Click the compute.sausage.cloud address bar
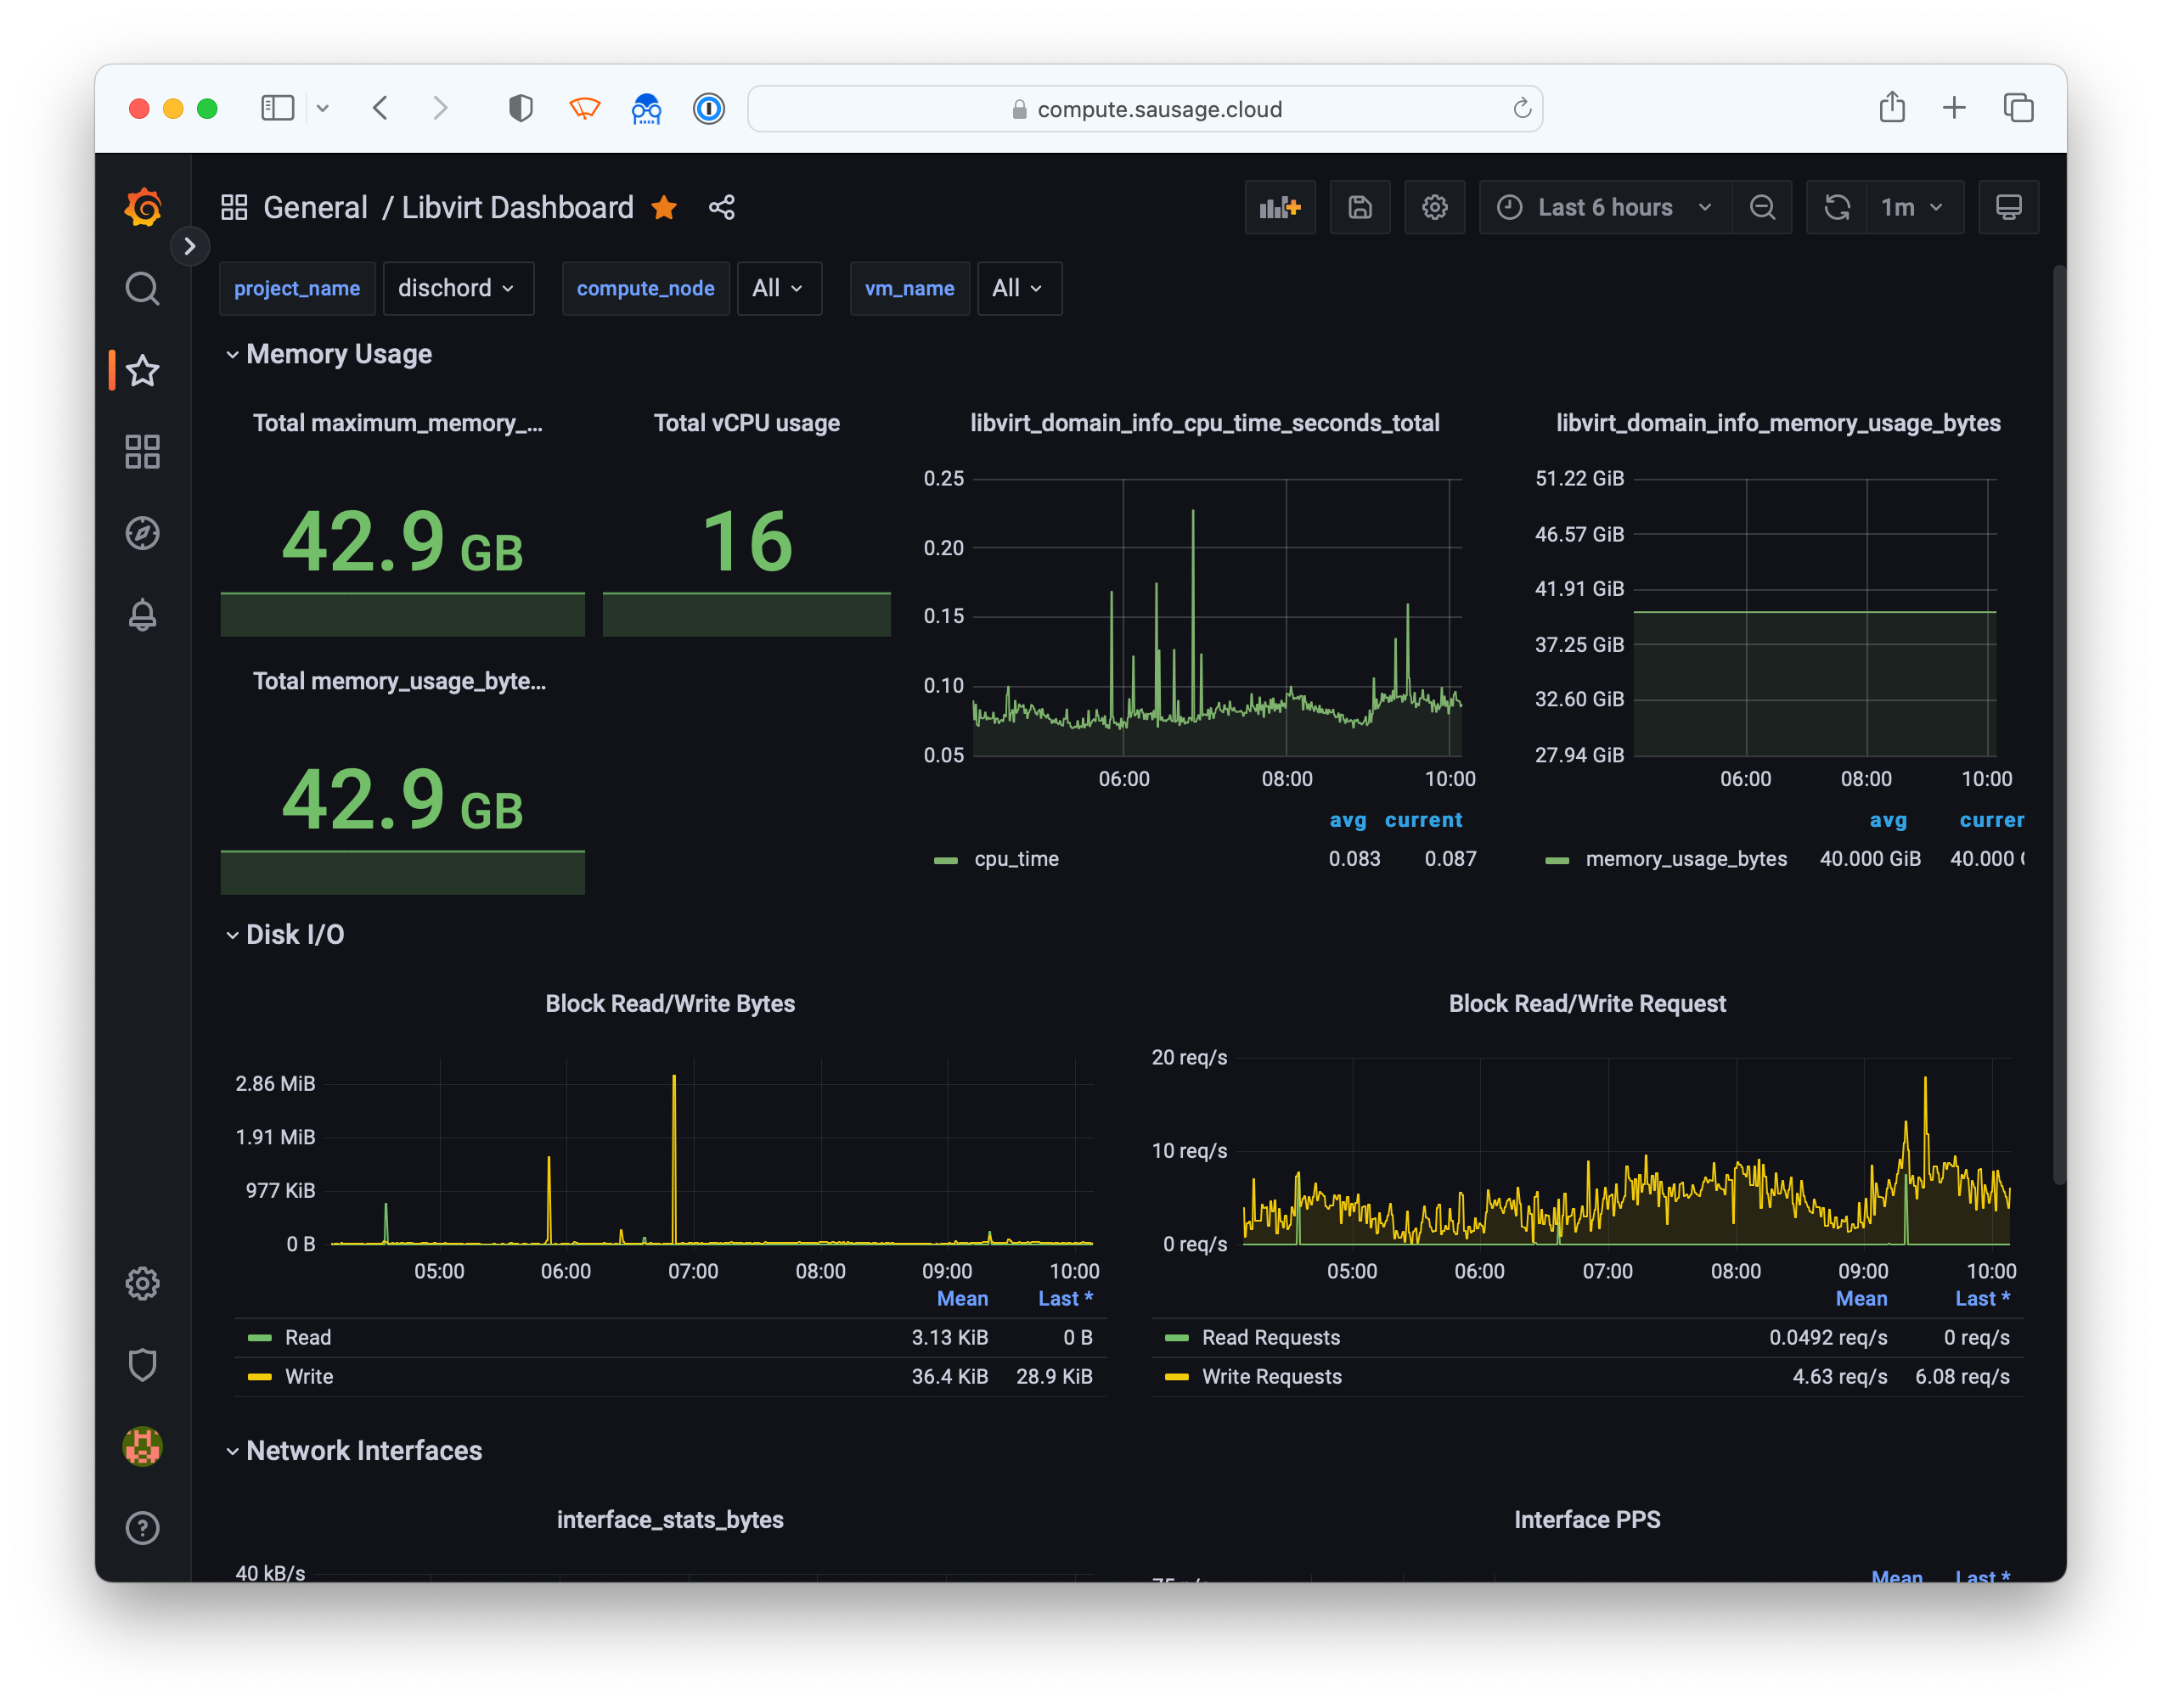This screenshot has height=1708, width=2162. point(1145,108)
